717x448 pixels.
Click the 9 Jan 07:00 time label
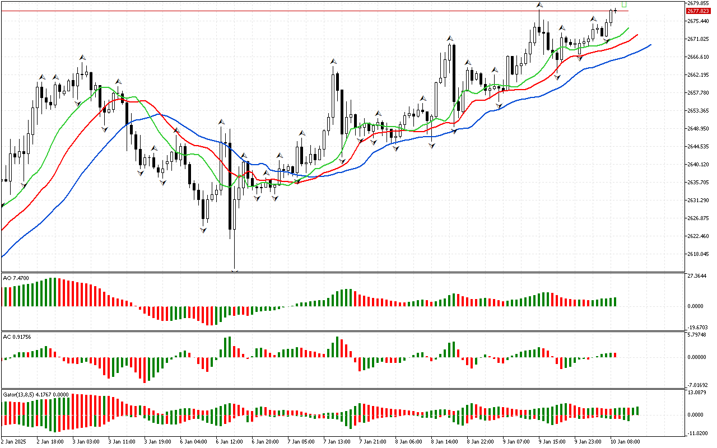click(x=517, y=441)
